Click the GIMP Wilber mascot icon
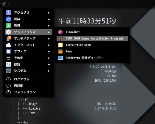Image resolution: width=155 pixels, height=124 pixels. [60, 38]
